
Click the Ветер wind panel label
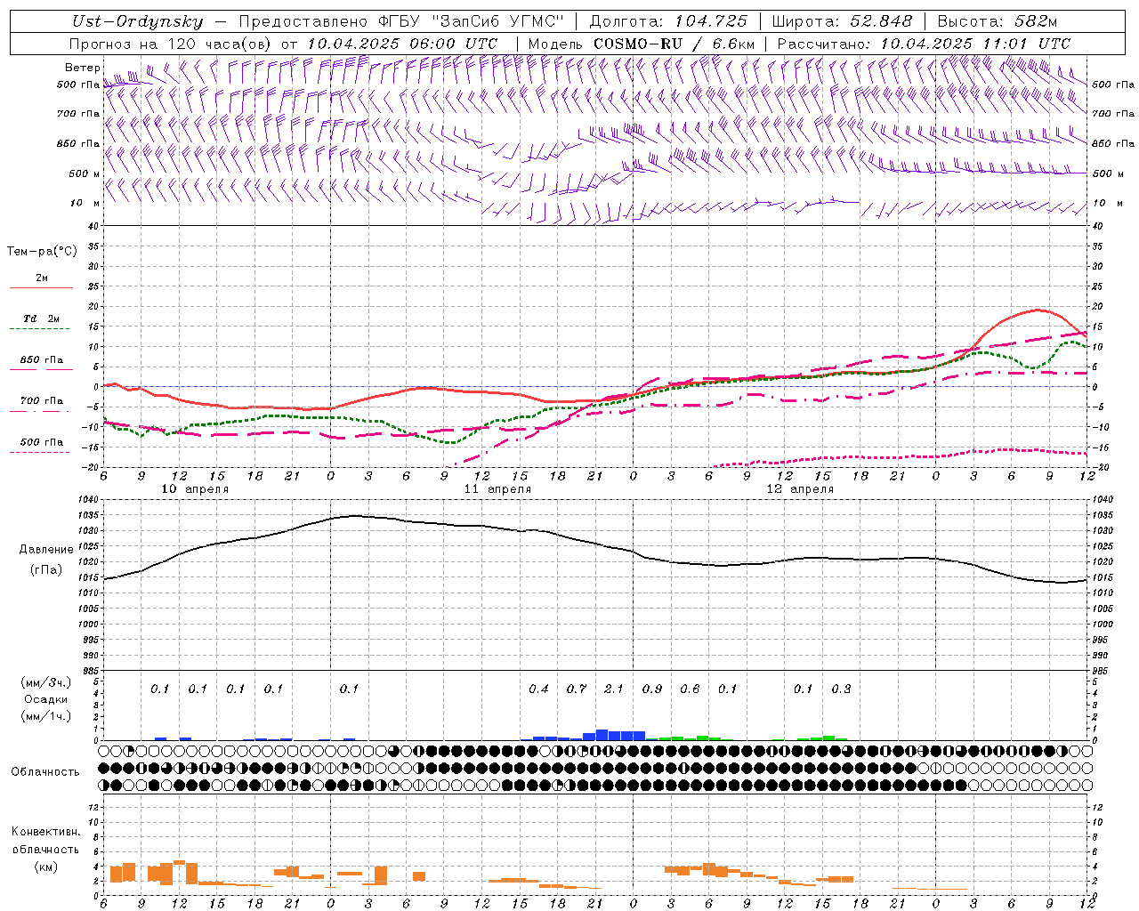tap(83, 68)
